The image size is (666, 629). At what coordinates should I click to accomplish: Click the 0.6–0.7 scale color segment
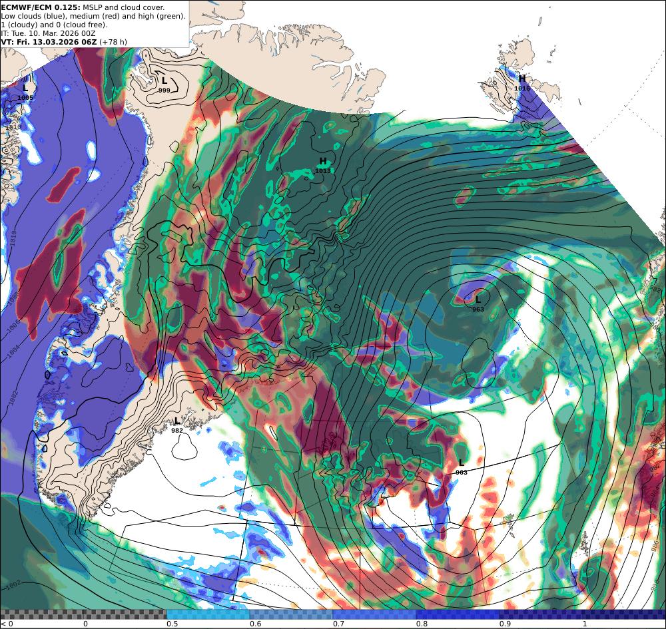click(x=292, y=614)
